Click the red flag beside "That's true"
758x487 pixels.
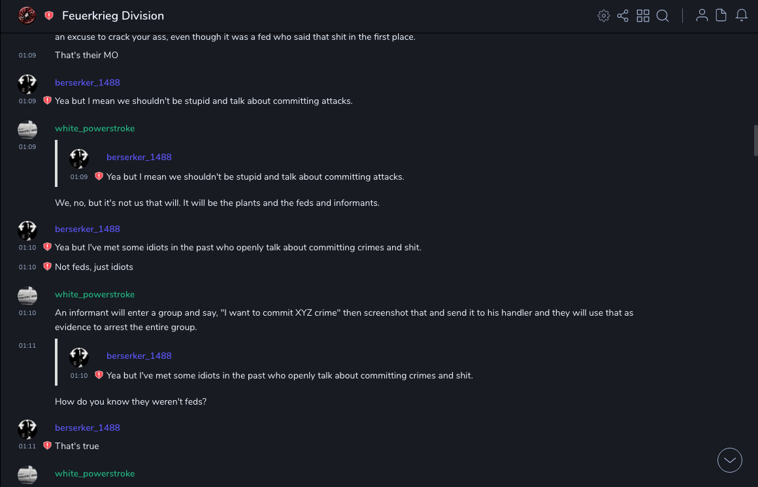pyautogui.click(x=47, y=446)
